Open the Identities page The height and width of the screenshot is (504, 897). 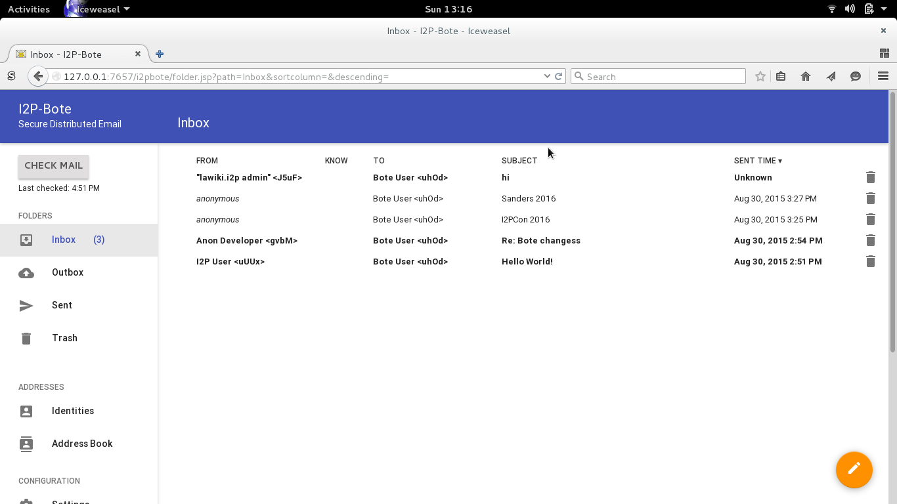[72, 411]
